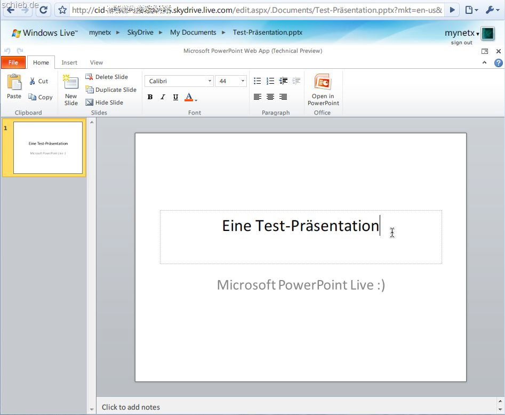
Task: Open the File menu tab
Action: [13, 62]
